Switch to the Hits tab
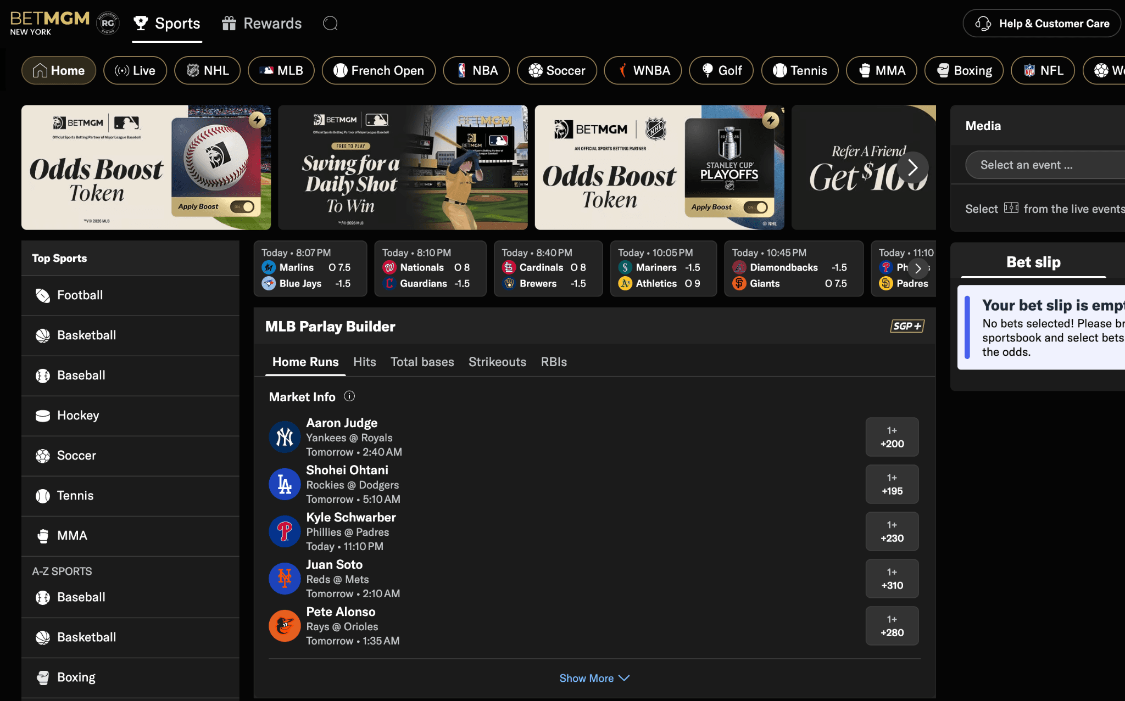Image resolution: width=1125 pixels, height=701 pixels. [365, 362]
